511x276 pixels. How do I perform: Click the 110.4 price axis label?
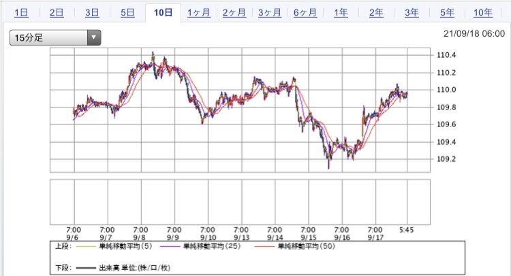pos(446,55)
